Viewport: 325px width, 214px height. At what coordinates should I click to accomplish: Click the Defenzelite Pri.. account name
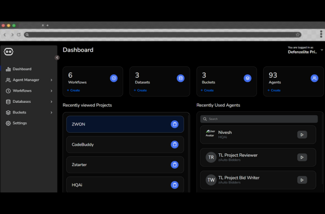point(302,52)
